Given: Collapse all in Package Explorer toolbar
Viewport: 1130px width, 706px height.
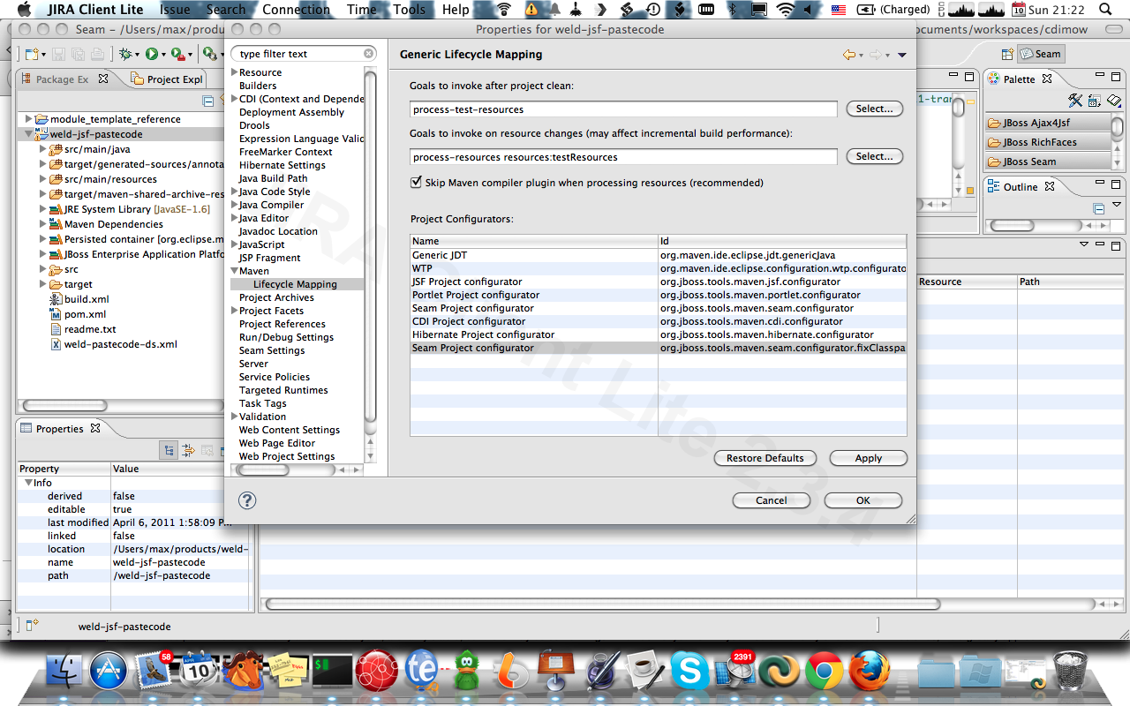Looking at the screenshot, I should point(208,101).
